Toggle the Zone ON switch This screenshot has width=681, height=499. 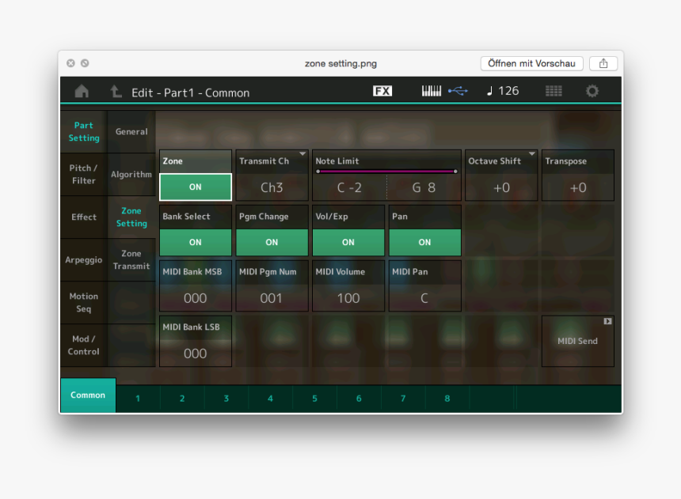tap(196, 187)
